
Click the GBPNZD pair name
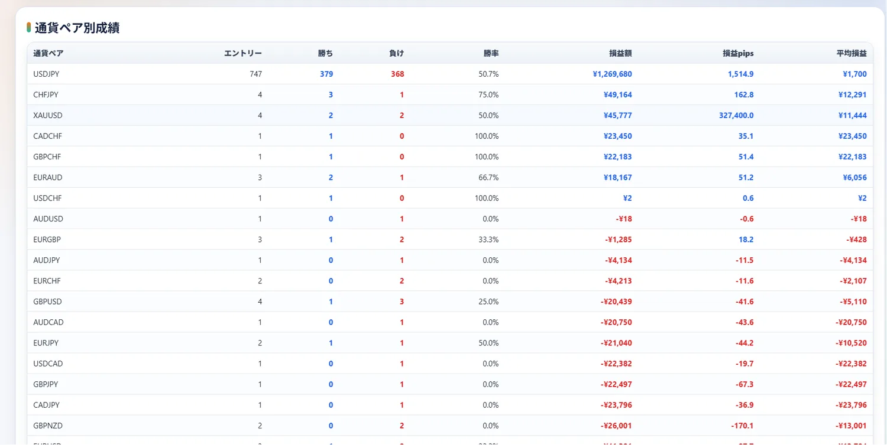coord(48,426)
